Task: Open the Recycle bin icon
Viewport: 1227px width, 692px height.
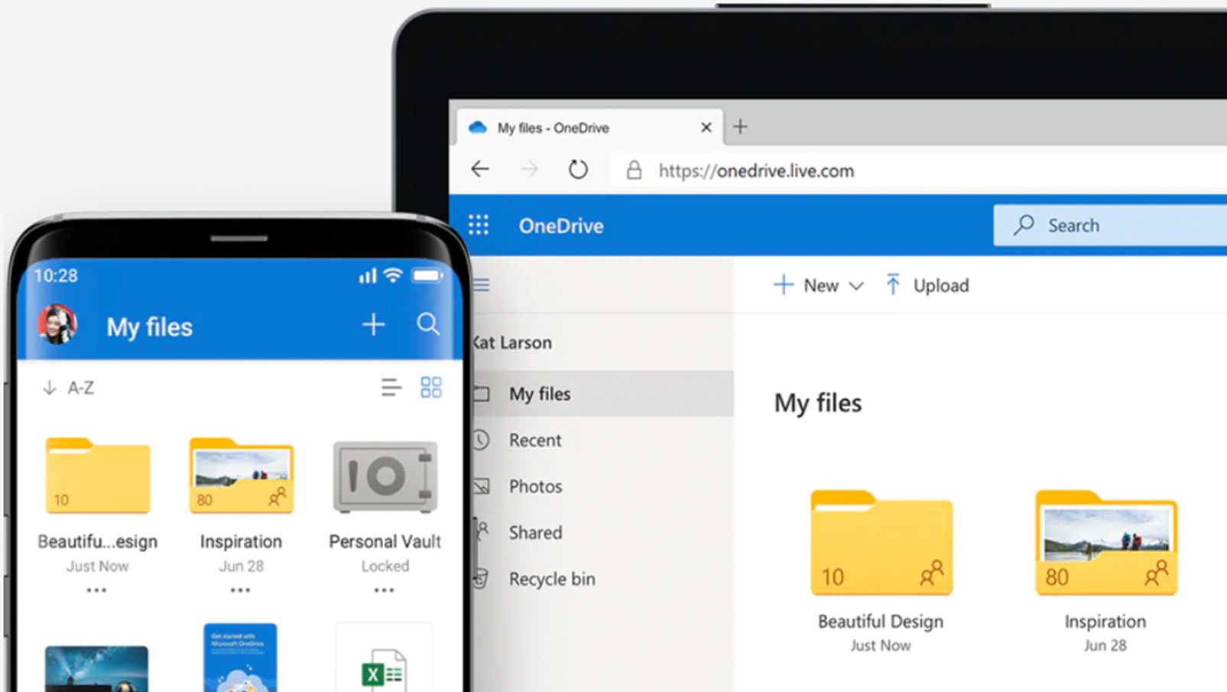Action: click(x=480, y=579)
